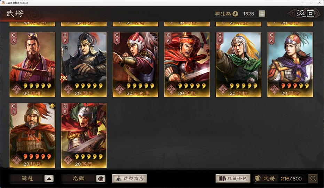Select the 孫堅 general card
The image size is (324, 188).
pos(187,64)
